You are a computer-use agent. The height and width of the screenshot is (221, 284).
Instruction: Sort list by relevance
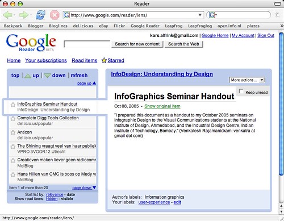pos(55,194)
